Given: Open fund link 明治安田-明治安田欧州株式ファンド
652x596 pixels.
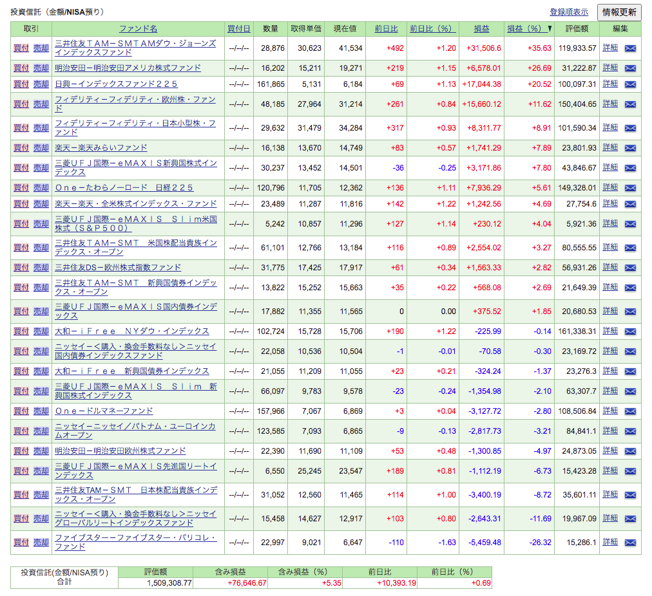Looking at the screenshot, I should [x=120, y=451].
